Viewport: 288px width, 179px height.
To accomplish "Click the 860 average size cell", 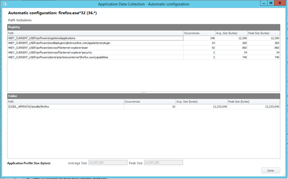I will [232, 48].
